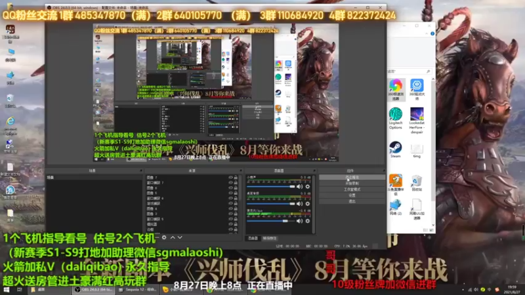Click the Explorer window search box
Viewport: 525px width, 295px height.
(x=409, y=71)
